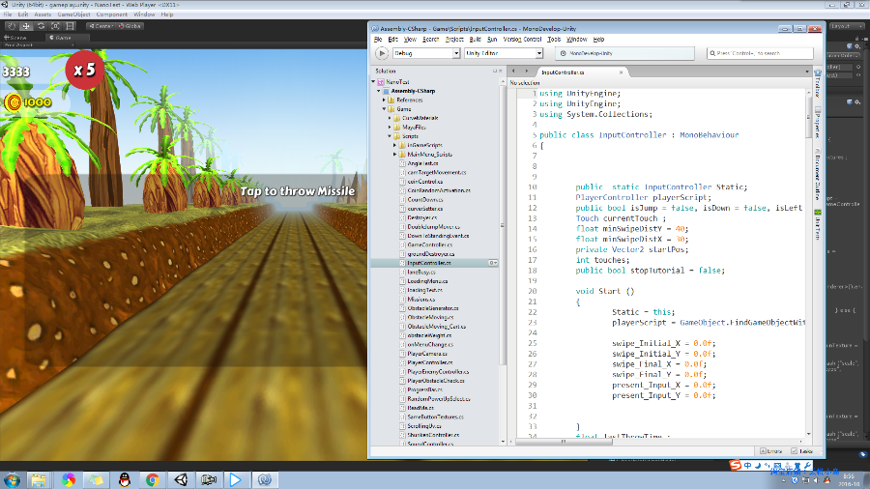The image size is (870, 489).
Task: Collapse the Assembly-CSharp project node
Action: click(378, 91)
